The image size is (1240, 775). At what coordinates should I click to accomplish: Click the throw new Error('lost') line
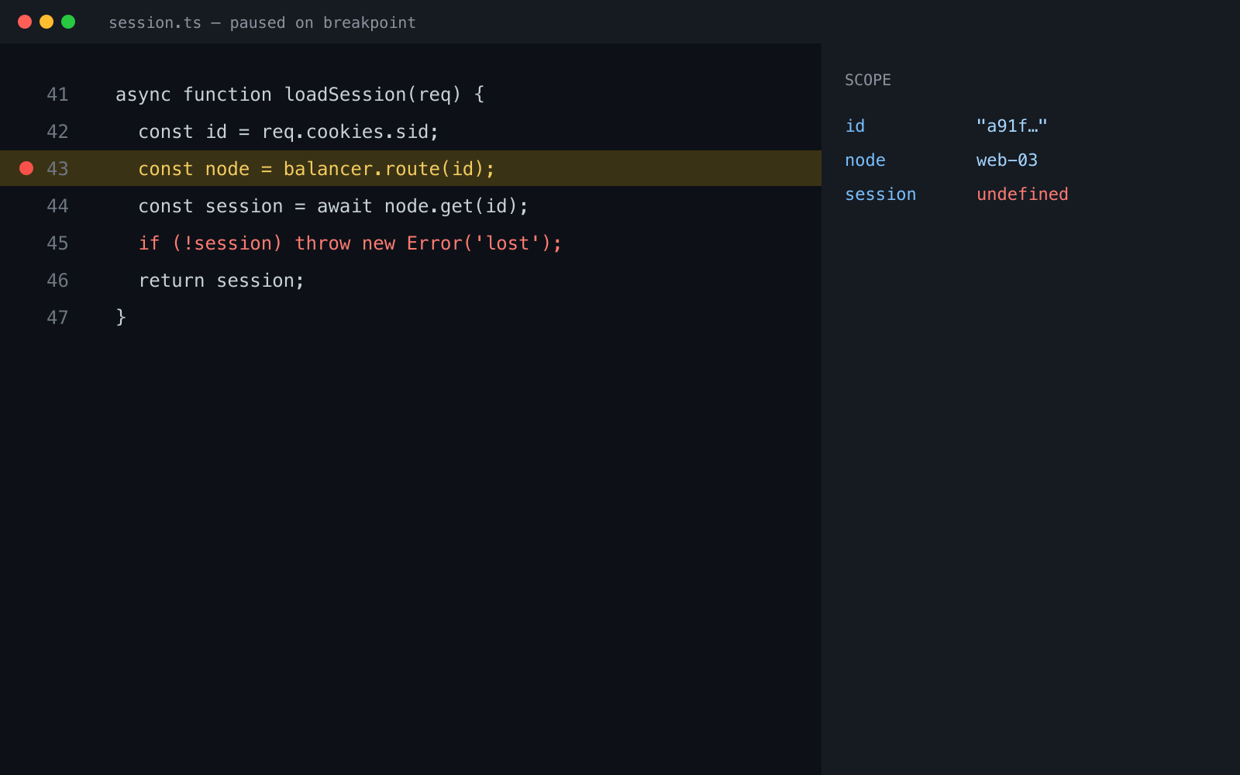pyautogui.click(x=350, y=243)
